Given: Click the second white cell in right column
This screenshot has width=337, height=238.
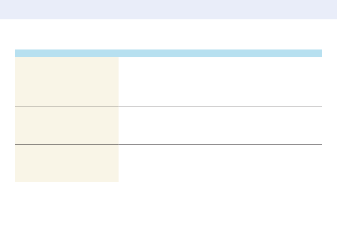Looking at the screenshot, I should pos(220,125).
